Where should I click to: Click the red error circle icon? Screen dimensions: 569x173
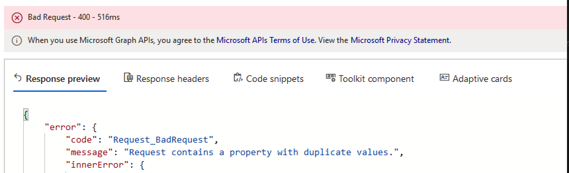click(x=17, y=17)
